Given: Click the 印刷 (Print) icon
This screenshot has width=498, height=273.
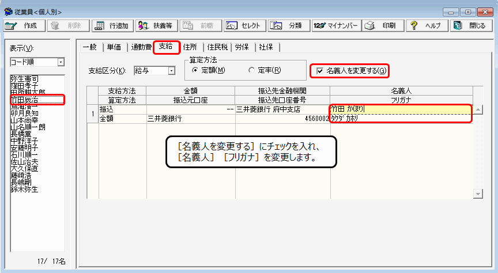Looking at the screenshot, I should (381, 26).
